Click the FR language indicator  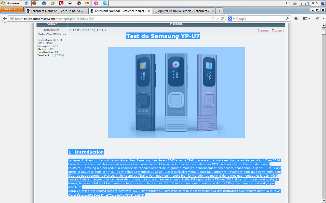tap(288, 3)
